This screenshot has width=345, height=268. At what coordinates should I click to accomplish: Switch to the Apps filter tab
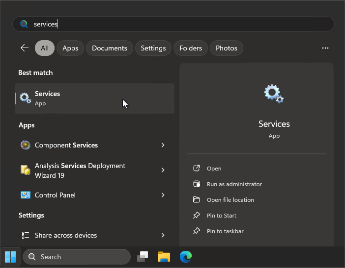[70, 48]
